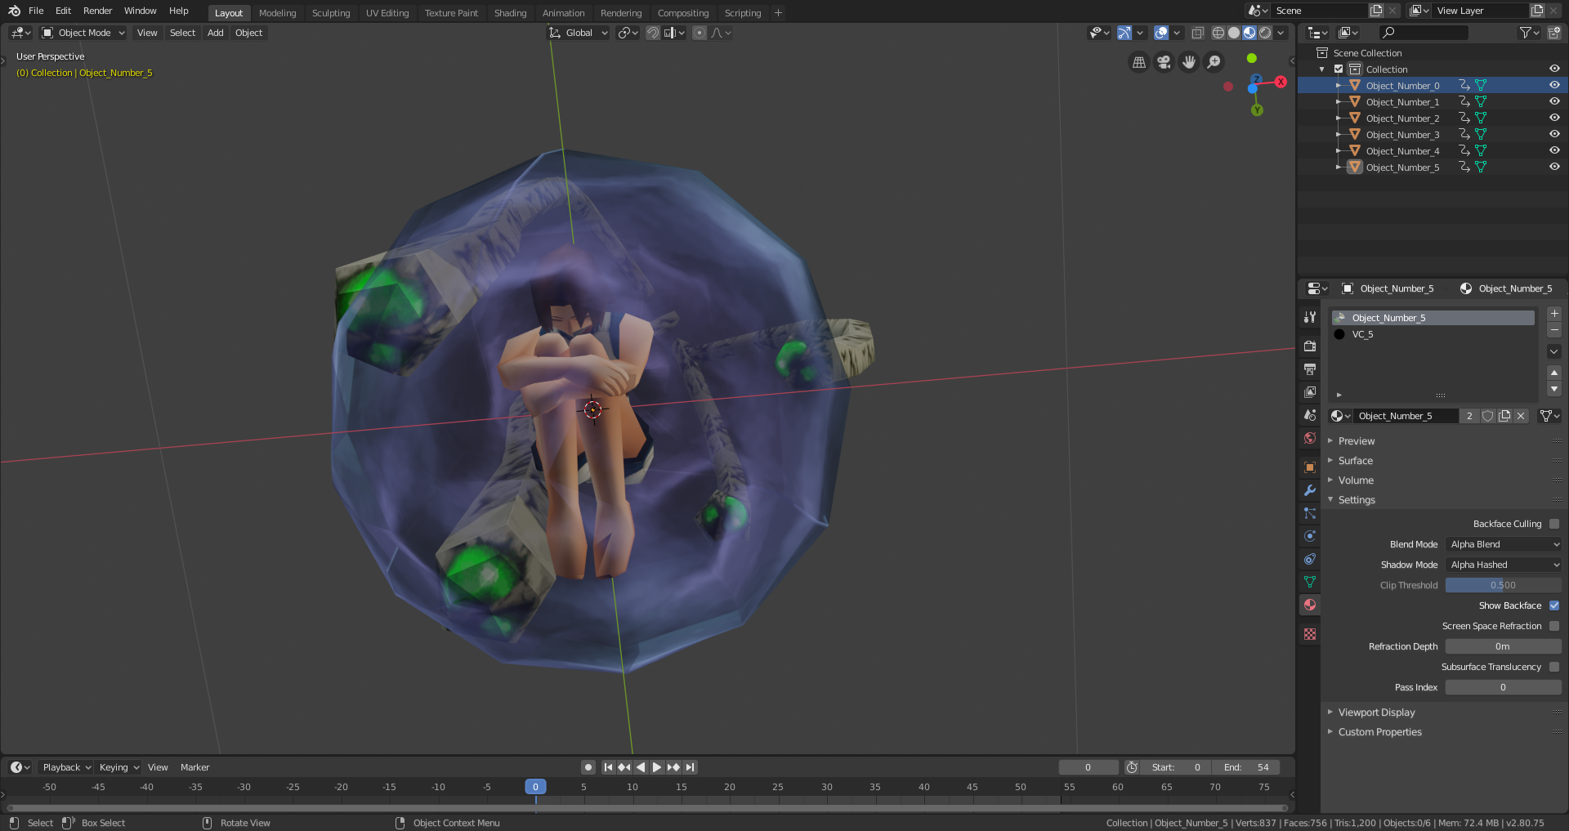
Task: Collapse the Settings panel
Action: click(x=1357, y=500)
